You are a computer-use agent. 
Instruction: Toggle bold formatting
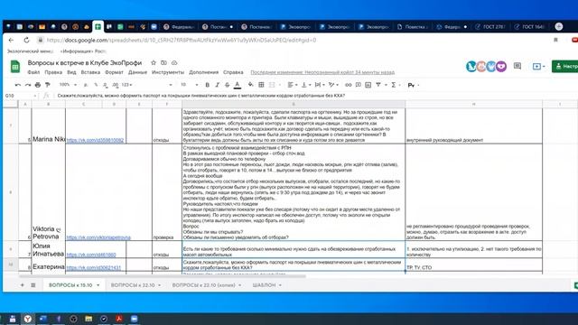tap(207, 85)
